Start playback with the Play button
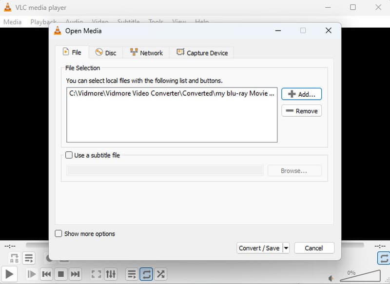This screenshot has width=390, height=284. click(x=9, y=274)
